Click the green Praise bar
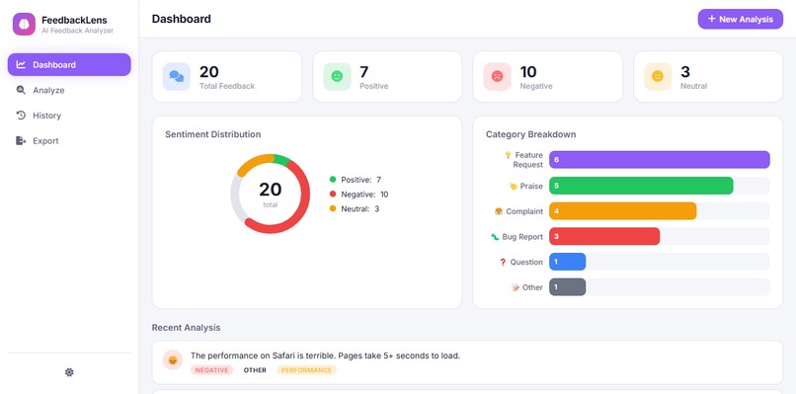 [x=641, y=186]
